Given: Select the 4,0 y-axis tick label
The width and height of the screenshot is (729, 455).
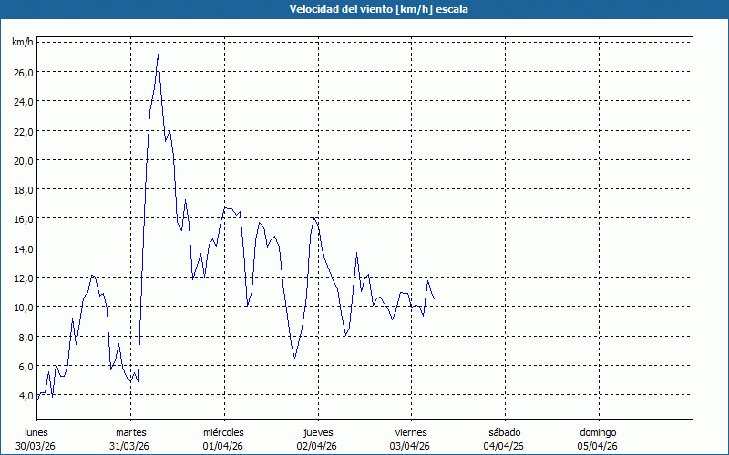Looking at the screenshot, I should tap(26, 396).
